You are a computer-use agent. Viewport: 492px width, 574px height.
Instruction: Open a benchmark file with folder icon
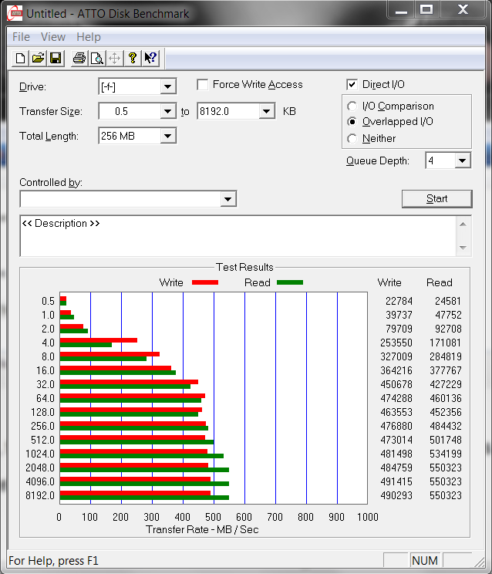tap(38, 58)
